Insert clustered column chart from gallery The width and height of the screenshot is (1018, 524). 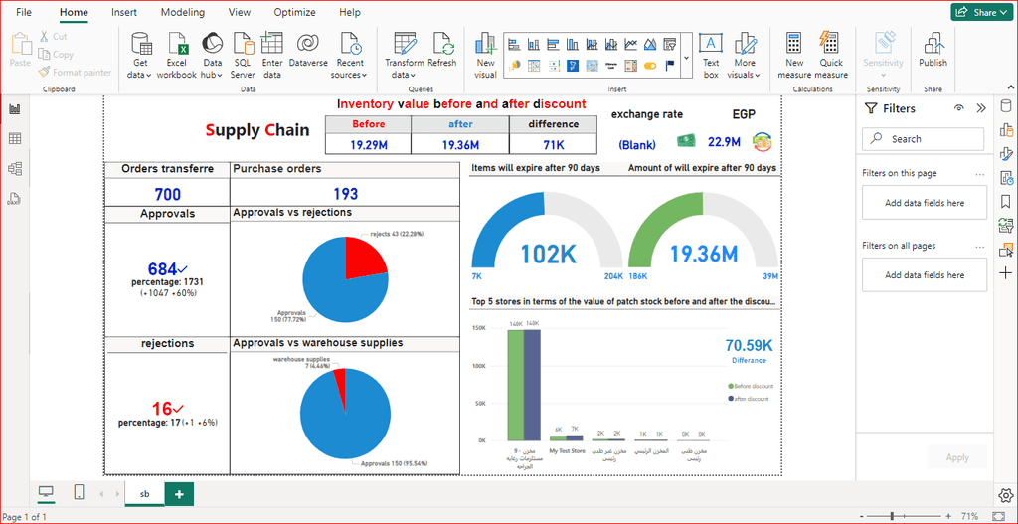click(x=573, y=44)
